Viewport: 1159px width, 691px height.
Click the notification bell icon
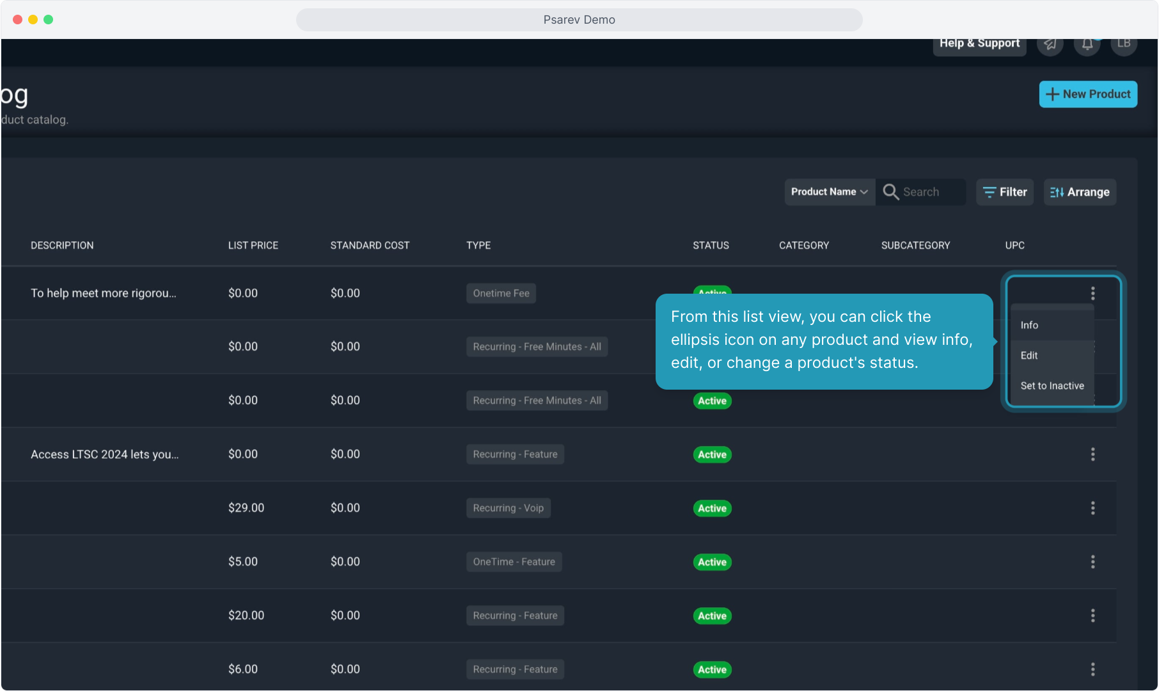point(1087,44)
